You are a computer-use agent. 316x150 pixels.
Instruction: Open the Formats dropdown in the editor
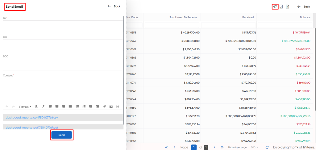pos(25,107)
